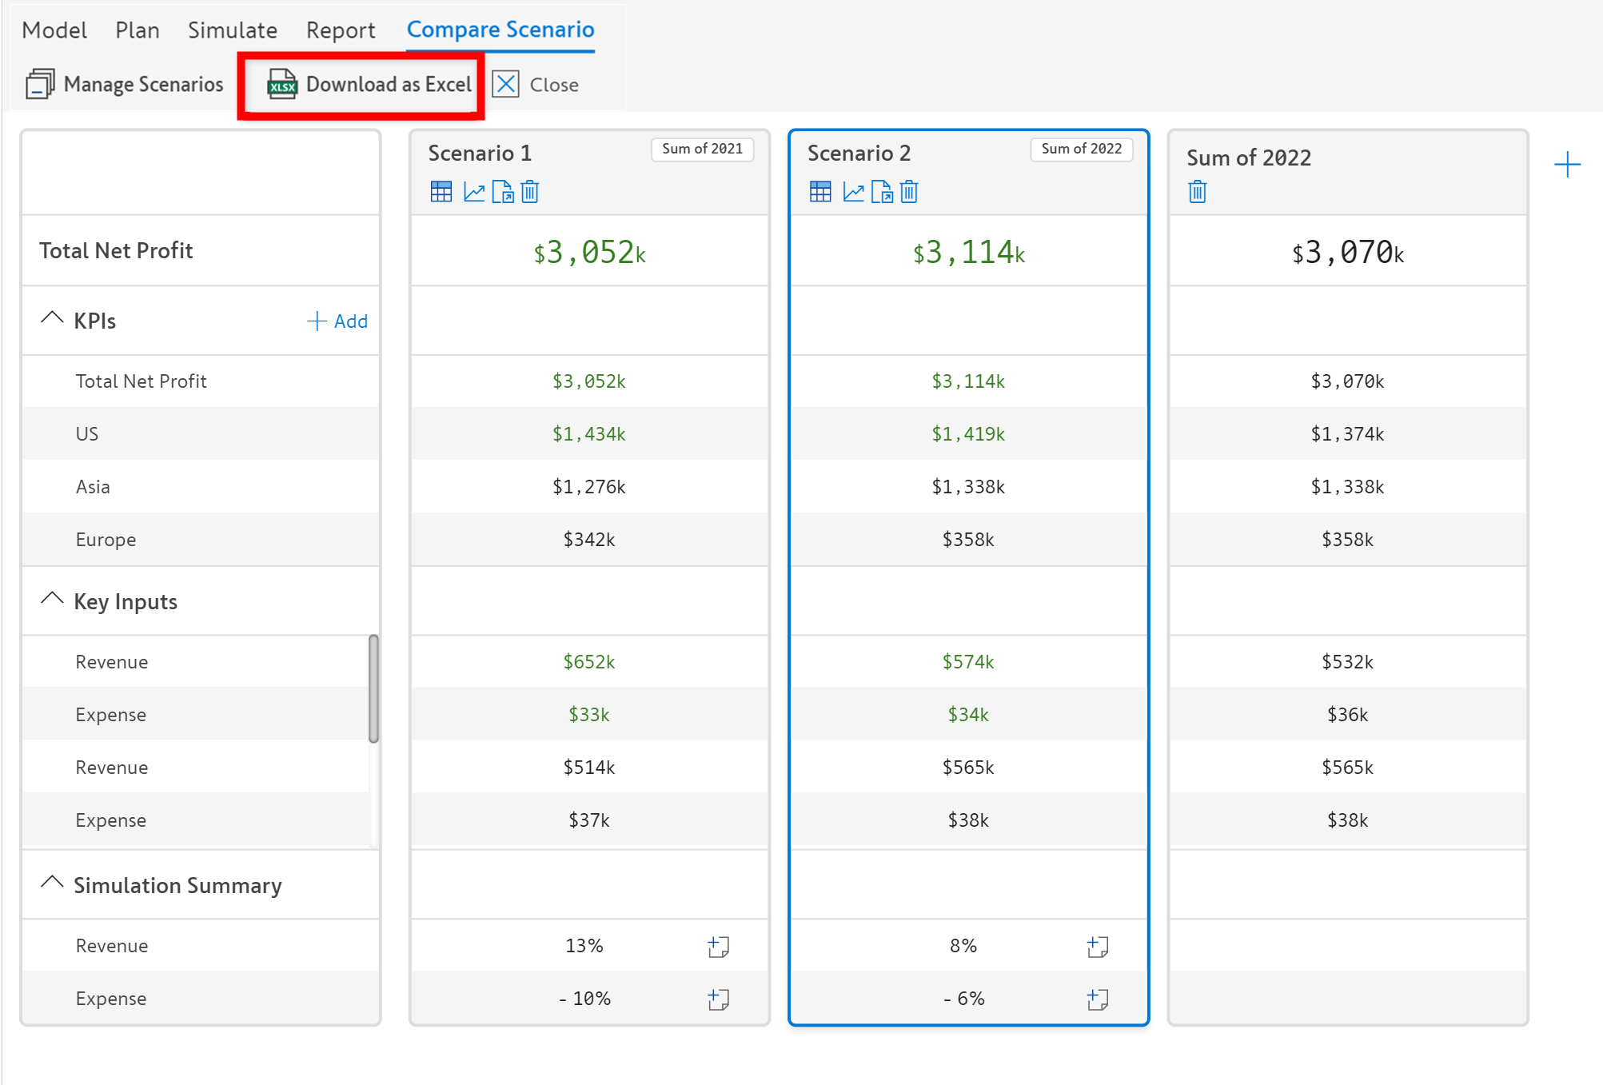Open Manage Scenarios
Viewport: 1603px width, 1085px height.
coord(125,85)
